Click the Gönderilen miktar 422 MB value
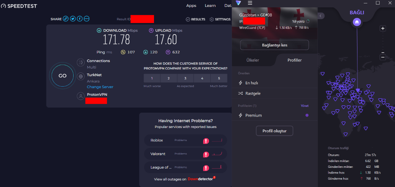Viewport: 395px width, 187px height. 372,167
